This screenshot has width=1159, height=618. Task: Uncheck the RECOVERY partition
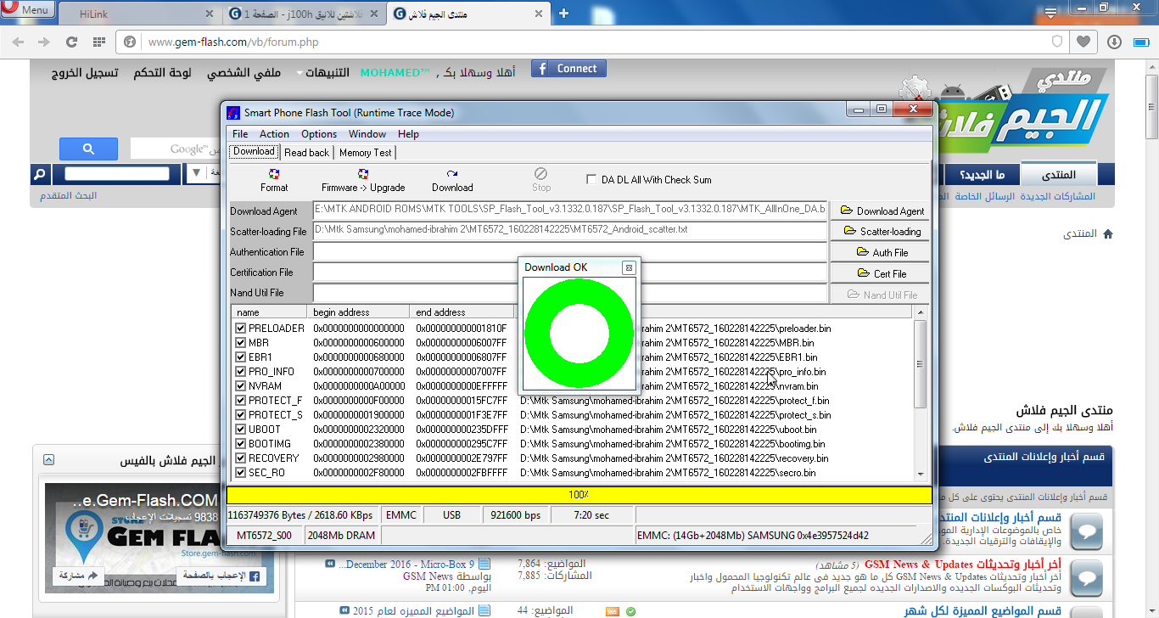tap(241, 458)
